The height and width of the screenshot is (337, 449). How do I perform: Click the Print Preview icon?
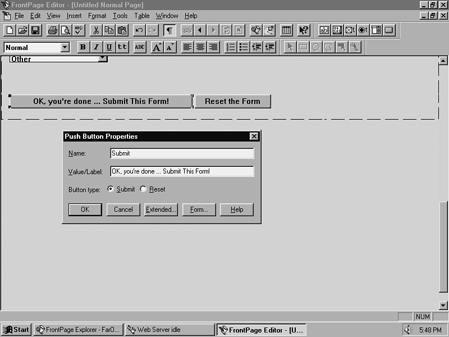66,30
